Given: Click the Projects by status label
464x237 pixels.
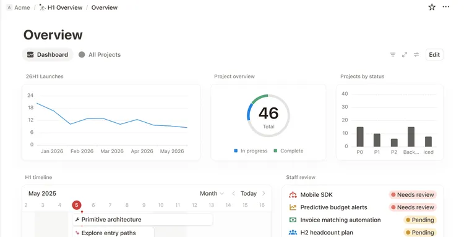Looking at the screenshot, I should click(x=362, y=77).
